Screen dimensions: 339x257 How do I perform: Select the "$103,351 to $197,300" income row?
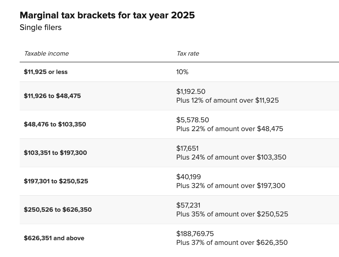pyautogui.click(x=55, y=153)
